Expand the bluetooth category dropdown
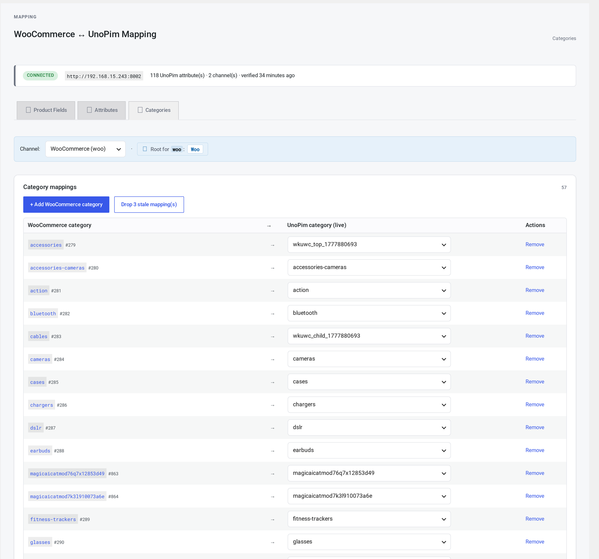Viewport: 599px width, 559px height. pos(369,313)
